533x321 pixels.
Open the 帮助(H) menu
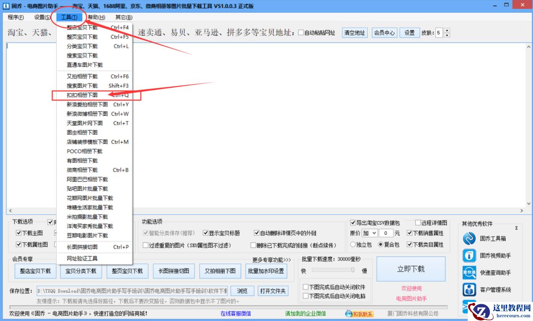pos(96,17)
